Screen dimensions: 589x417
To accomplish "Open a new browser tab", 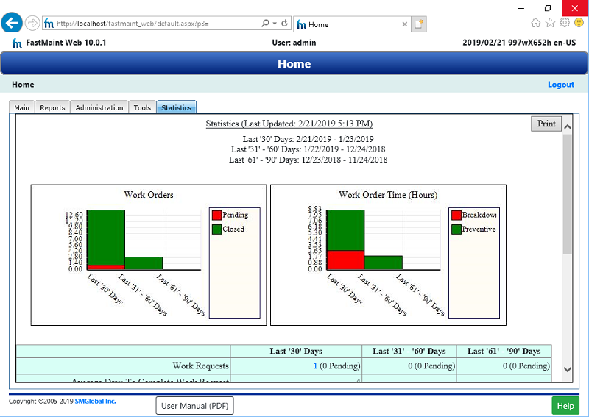I will click(418, 24).
